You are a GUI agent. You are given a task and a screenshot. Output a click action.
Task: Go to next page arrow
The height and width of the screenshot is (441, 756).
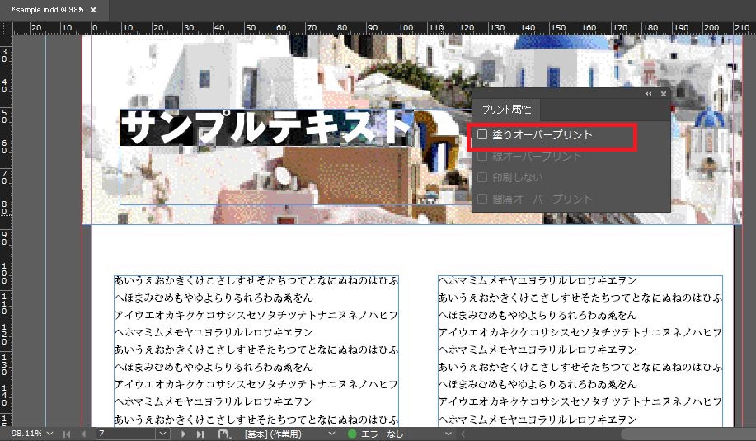183,434
